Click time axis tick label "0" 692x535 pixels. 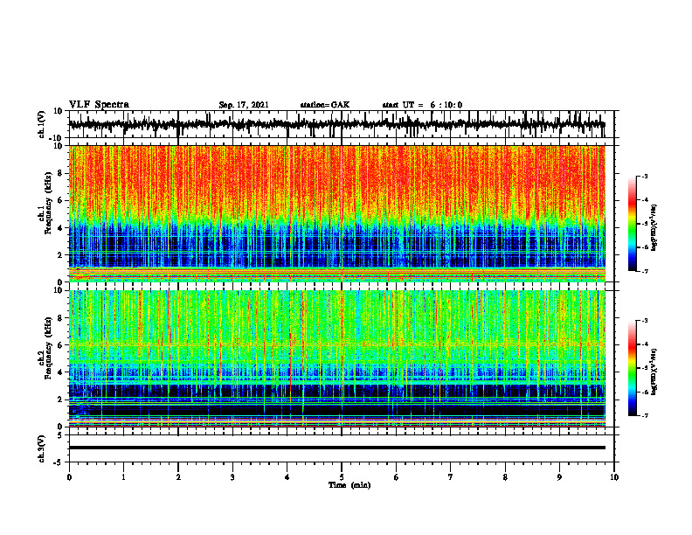pyautogui.click(x=69, y=477)
